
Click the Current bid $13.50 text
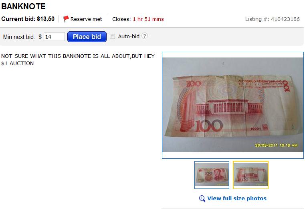point(28,19)
